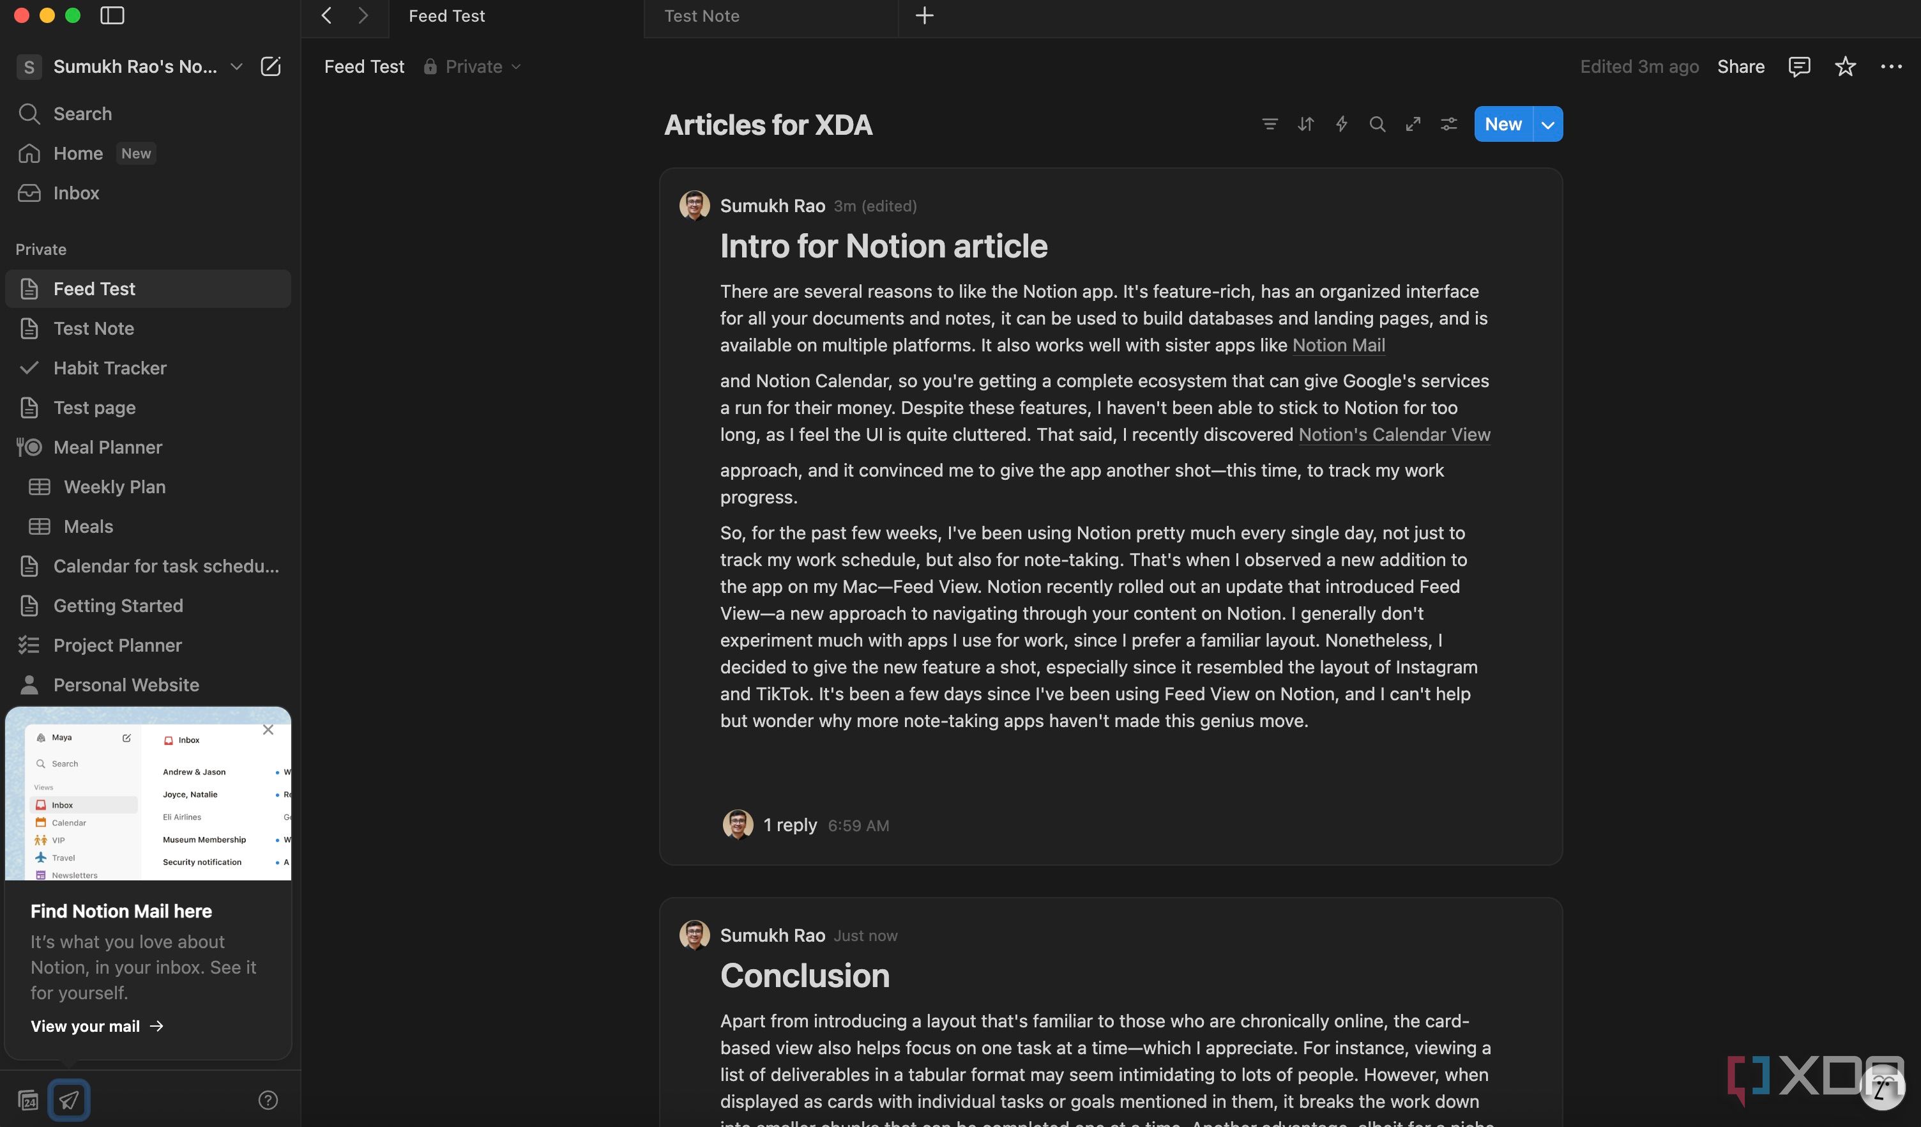Open Weekly Plan database

pos(148,487)
